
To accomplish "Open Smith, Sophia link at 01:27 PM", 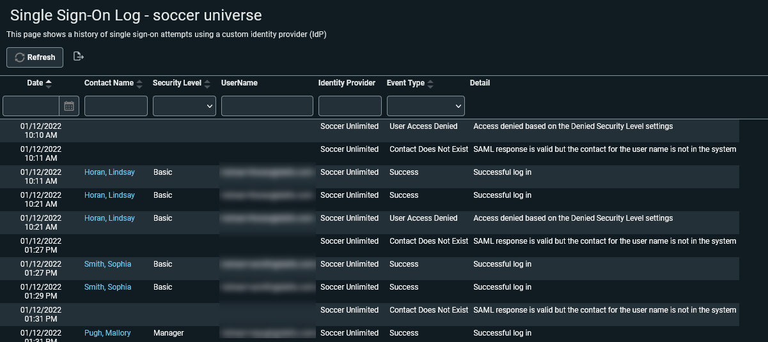I will (107, 264).
